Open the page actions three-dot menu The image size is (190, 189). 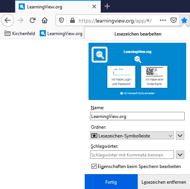click(x=163, y=20)
